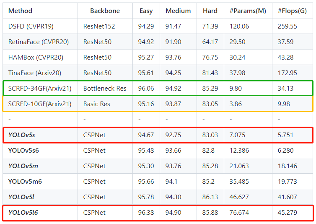This screenshot has height=224, width=316.
Task: Click the flops value 41.607
Action: point(288,197)
